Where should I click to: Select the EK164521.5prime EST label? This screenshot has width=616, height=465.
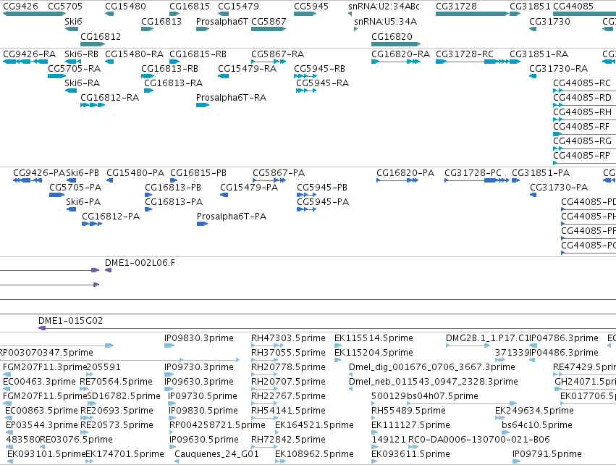click(314, 425)
